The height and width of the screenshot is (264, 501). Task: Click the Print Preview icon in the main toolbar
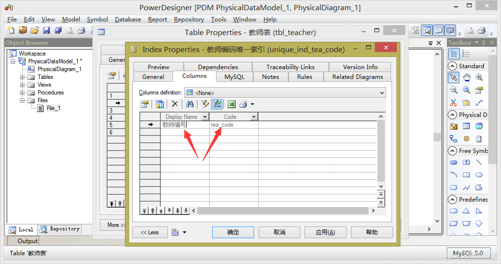tap(70, 30)
